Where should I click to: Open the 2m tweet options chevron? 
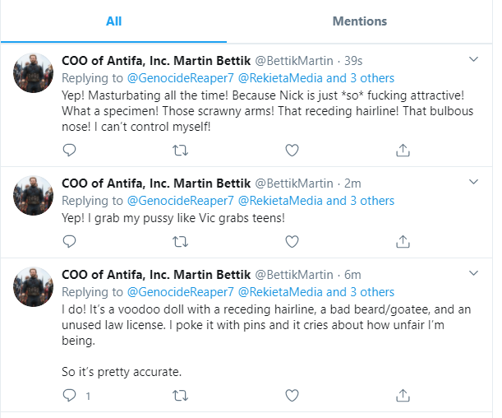pyautogui.click(x=473, y=182)
